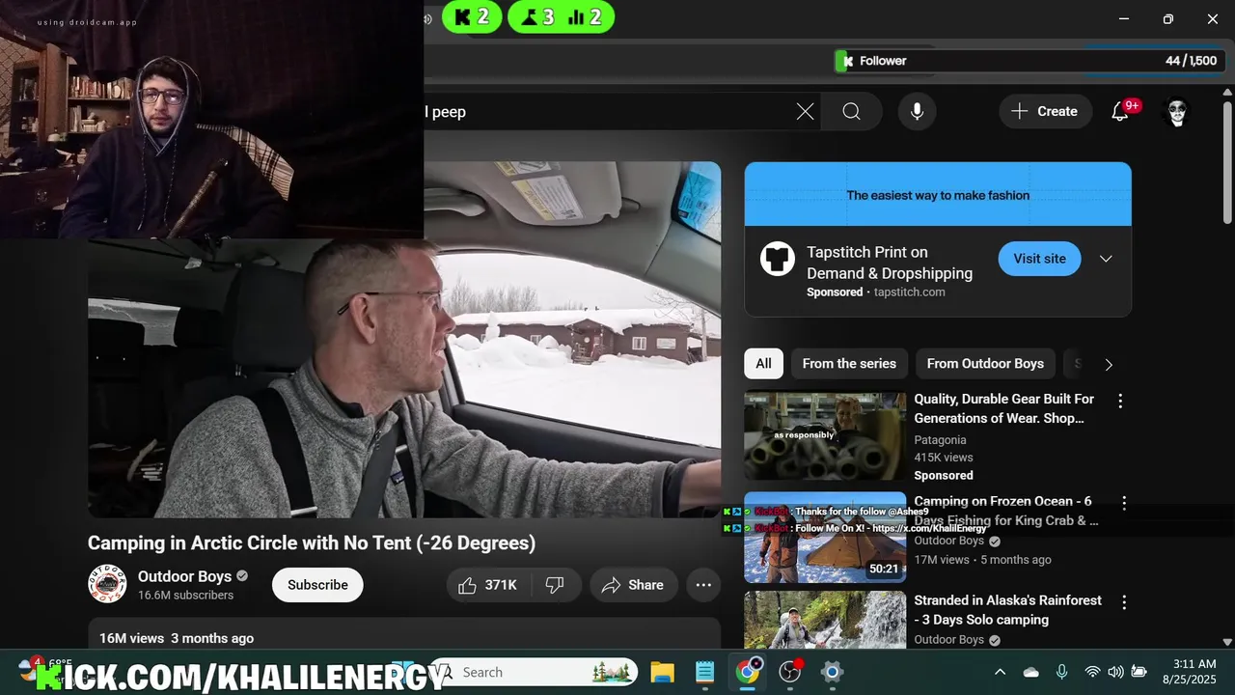Click the Tapstitch Print on Demand ad title
The image size is (1235, 695).
tap(890, 263)
